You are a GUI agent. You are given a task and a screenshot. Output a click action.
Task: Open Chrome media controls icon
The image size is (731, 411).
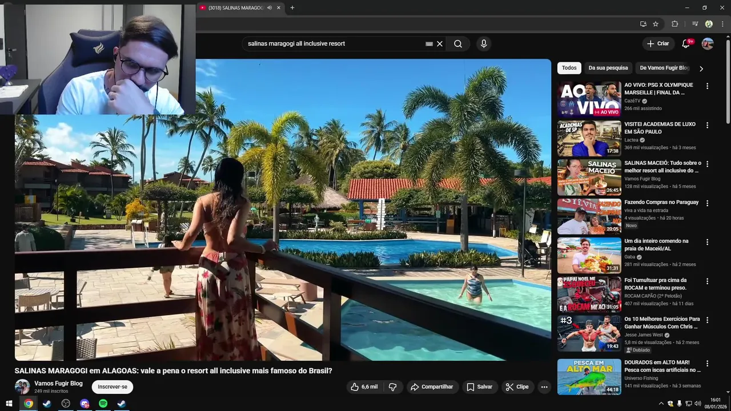[x=695, y=24]
